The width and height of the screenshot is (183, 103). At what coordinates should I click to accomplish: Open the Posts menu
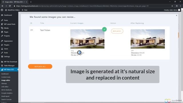pyautogui.click(x=6, y=20)
